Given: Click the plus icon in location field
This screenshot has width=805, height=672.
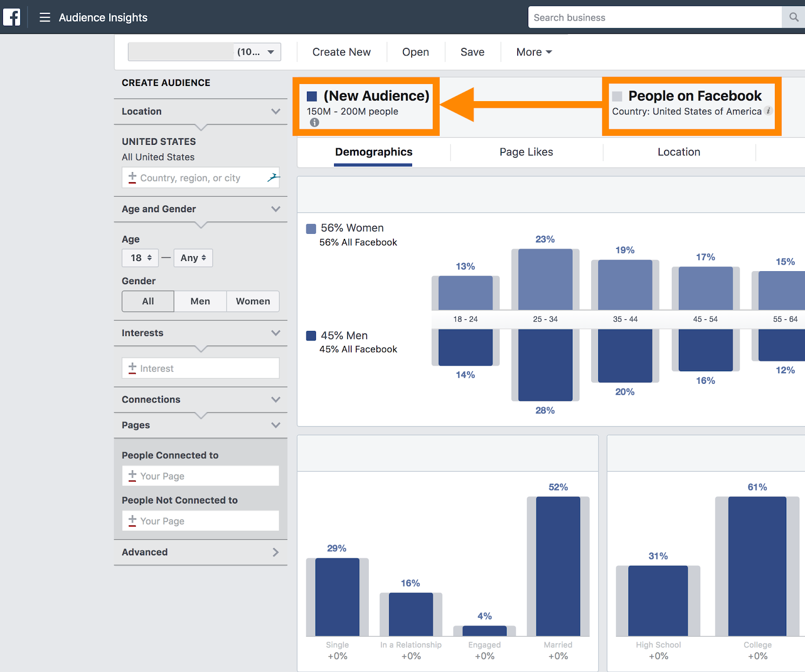Looking at the screenshot, I should click(132, 178).
